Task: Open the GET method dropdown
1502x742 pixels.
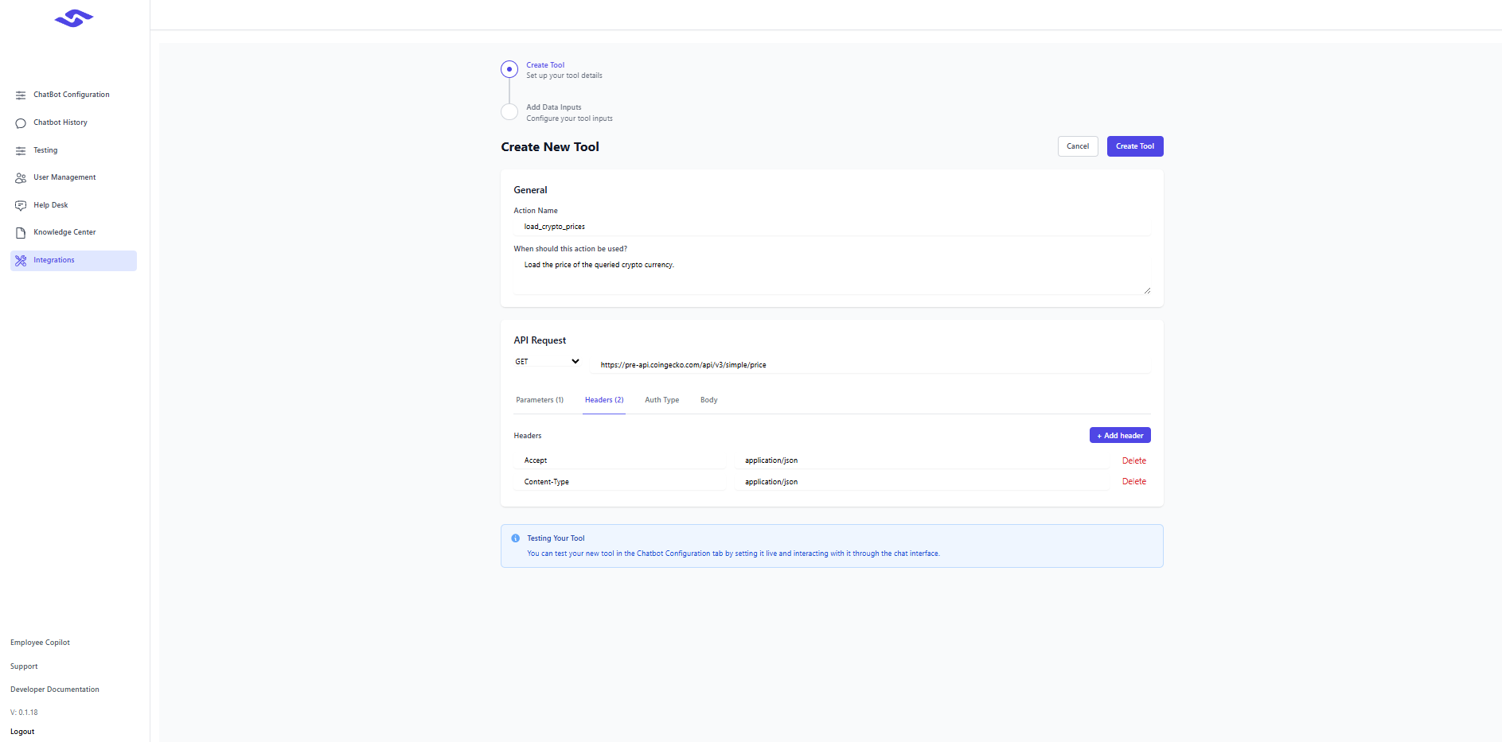Action: pos(548,362)
